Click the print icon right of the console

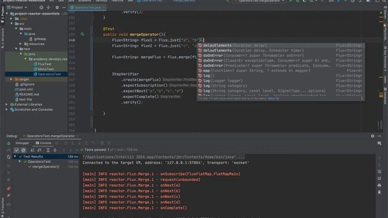pos(380,185)
